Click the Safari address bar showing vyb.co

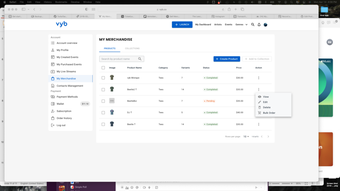click(162, 10)
